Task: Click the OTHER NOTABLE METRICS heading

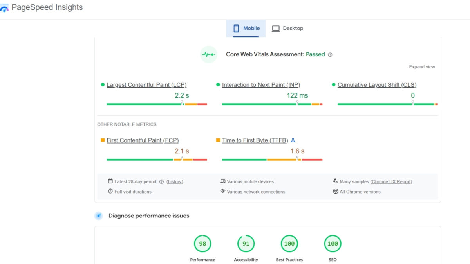Action: (x=127, y=124)
